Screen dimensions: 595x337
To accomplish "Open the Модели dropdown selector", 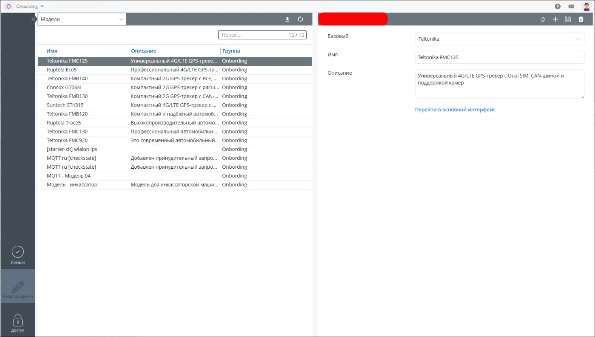I will 82,19.
